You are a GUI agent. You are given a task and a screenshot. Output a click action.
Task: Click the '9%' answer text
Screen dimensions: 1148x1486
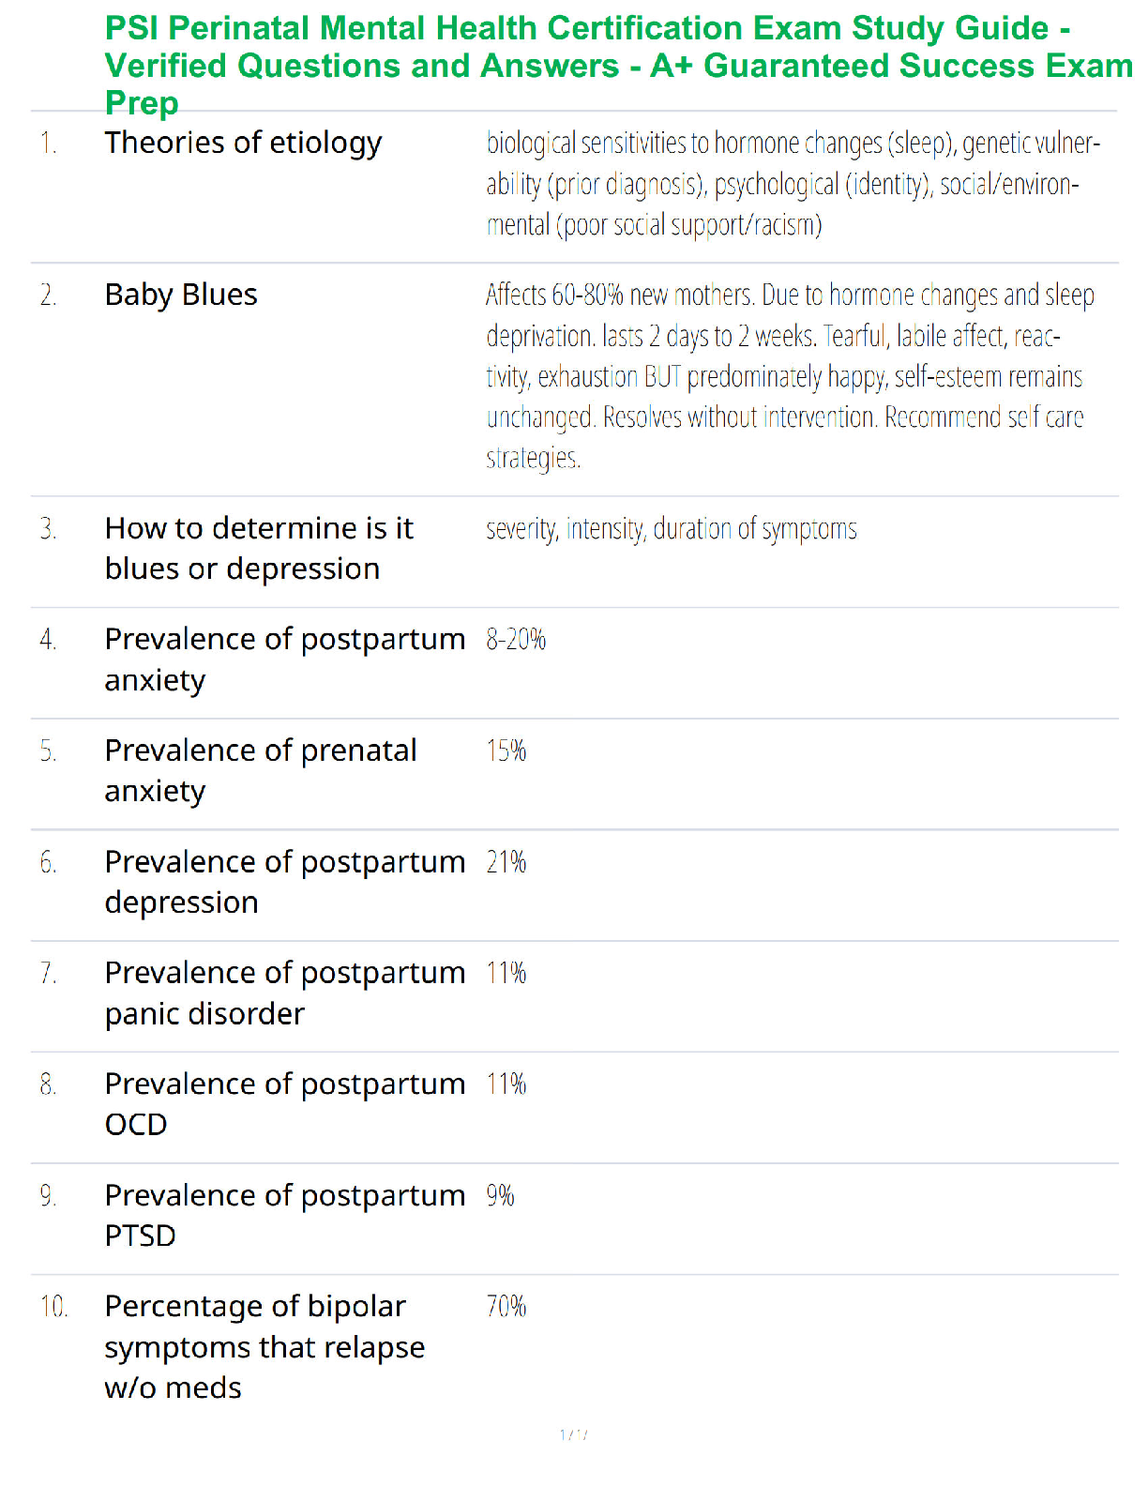pyautogui.click(x=500, y=1196)
